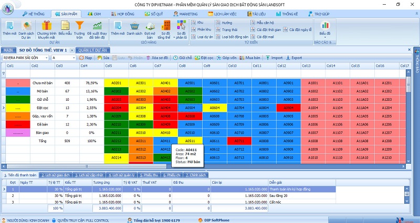Open the MARKETING ribbon tab
Image resolution: width=420 pixels, height=223 pixels.
pos(185,14)
